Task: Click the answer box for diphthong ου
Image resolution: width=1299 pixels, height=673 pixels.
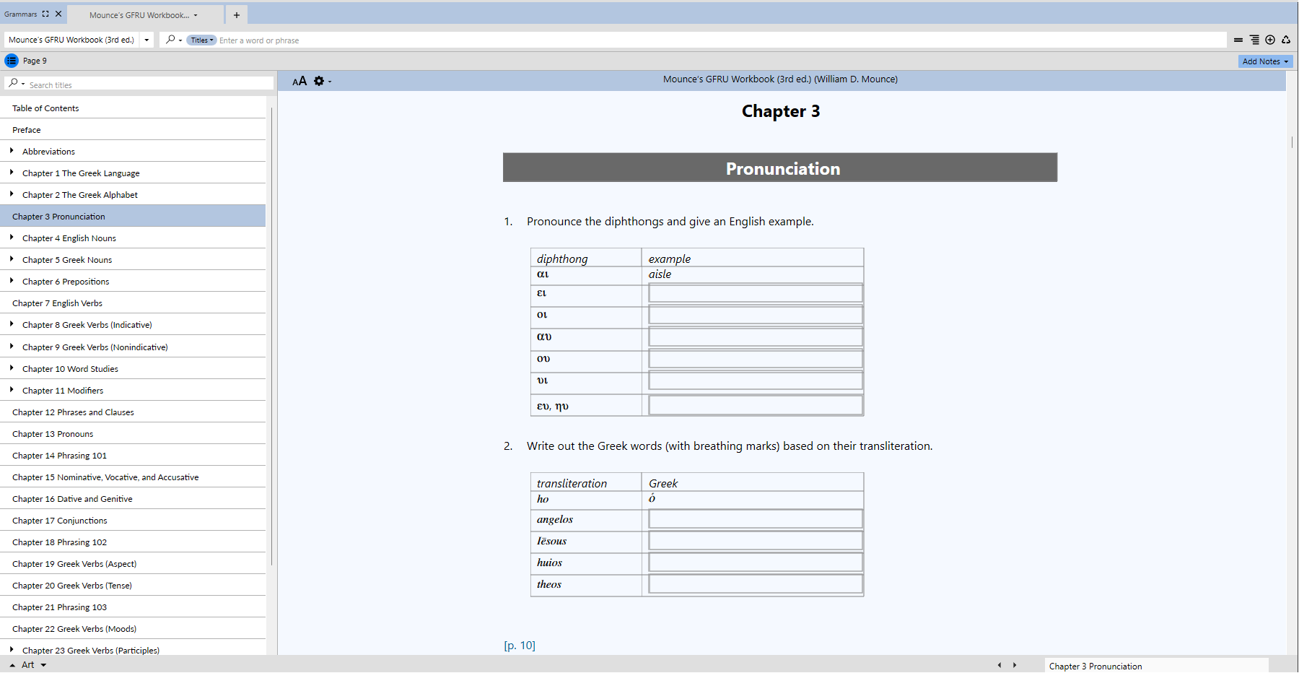Action: pos(756,359)
